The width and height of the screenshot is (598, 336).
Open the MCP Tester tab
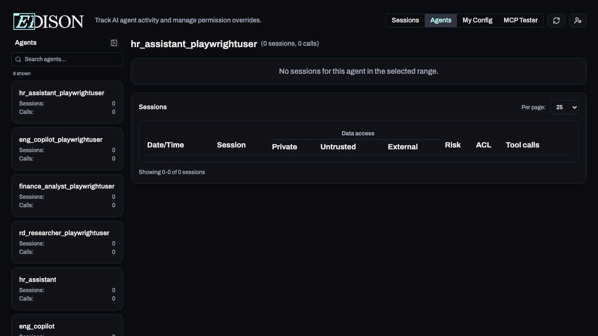coord(520,20)
